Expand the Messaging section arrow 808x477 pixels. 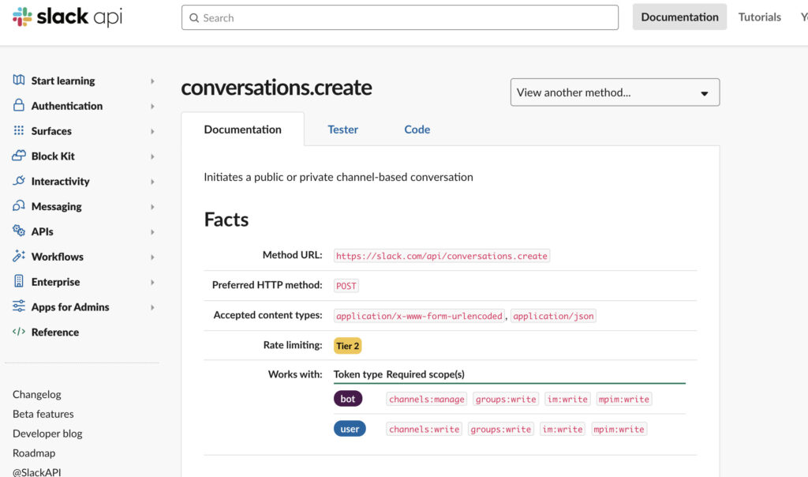tap(152, 207)
